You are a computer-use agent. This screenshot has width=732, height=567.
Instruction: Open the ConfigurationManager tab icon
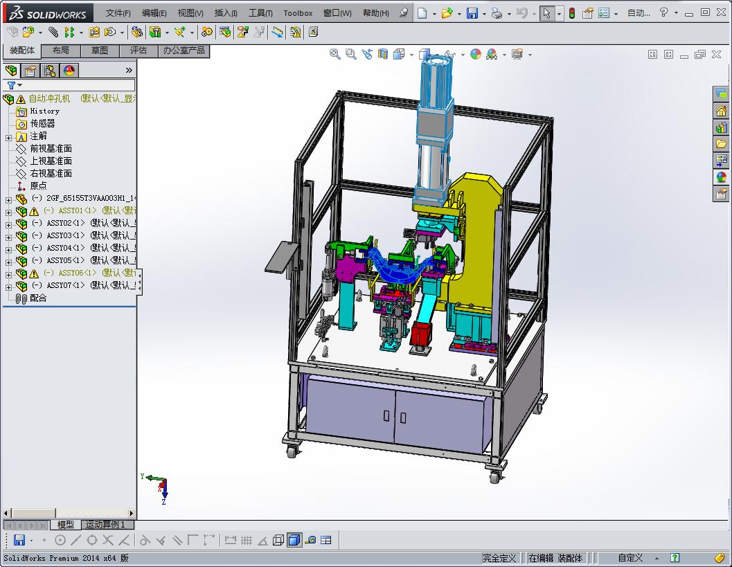tap(50, 70)
